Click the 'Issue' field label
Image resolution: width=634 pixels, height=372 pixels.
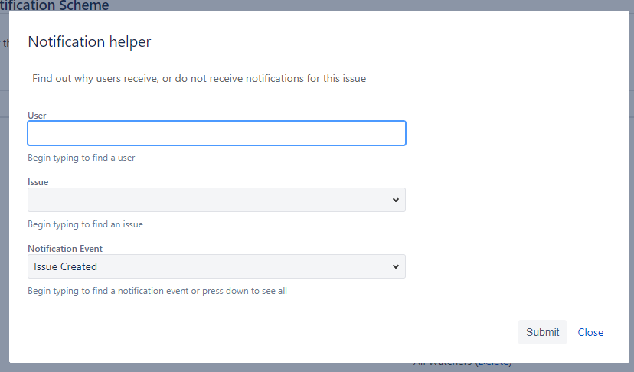click(38, 182)
